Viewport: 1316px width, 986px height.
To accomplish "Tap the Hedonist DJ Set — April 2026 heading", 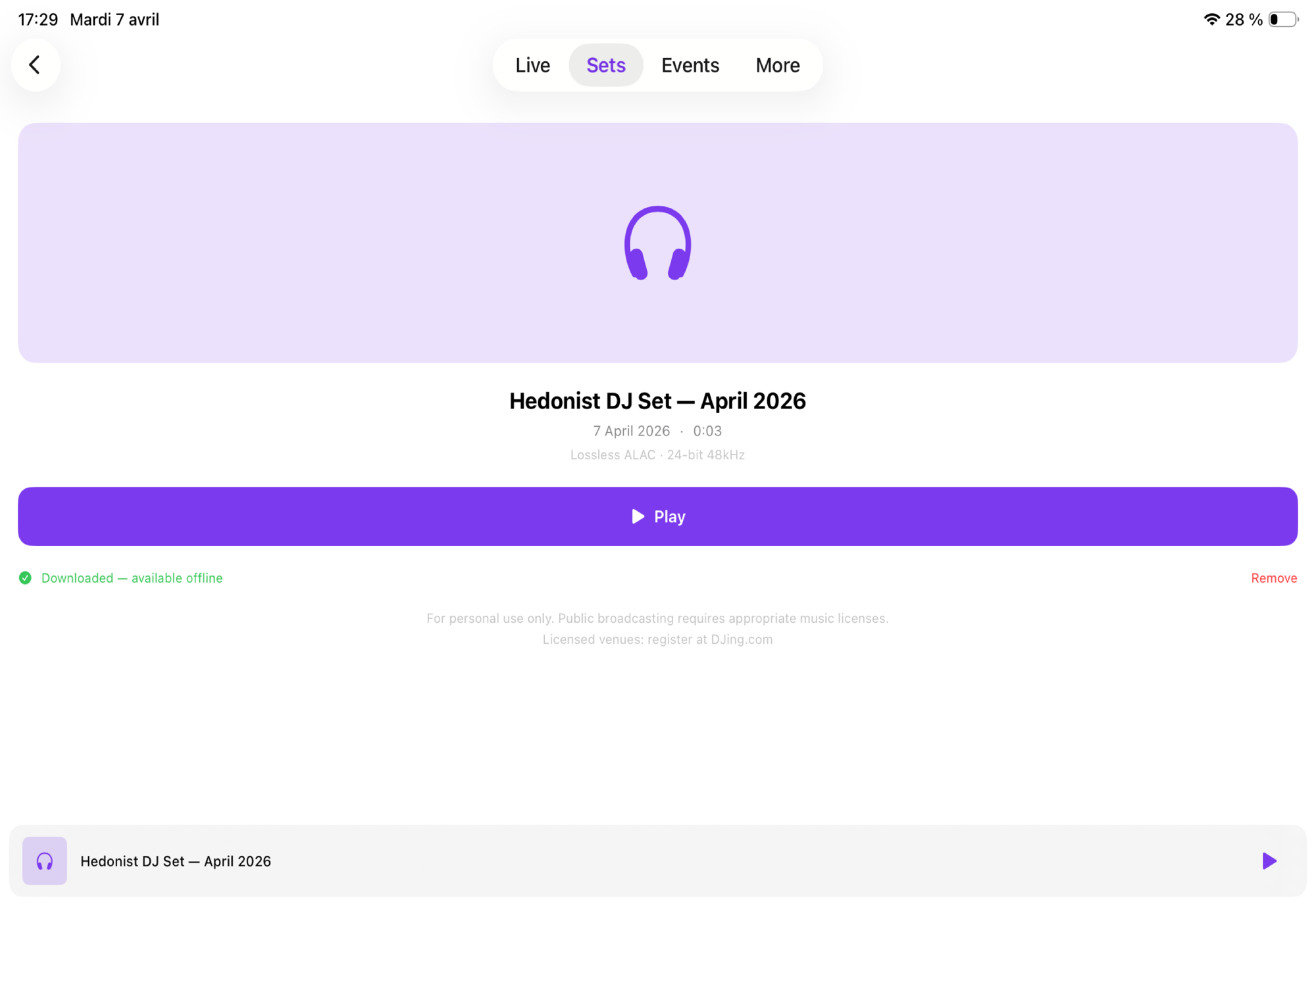I will [x=657, y=401].
